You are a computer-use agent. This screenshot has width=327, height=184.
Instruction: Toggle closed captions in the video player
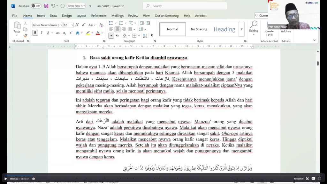coord(313,179)
